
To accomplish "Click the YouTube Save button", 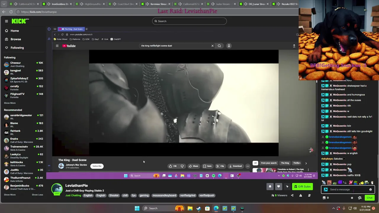I will [207, 166].
